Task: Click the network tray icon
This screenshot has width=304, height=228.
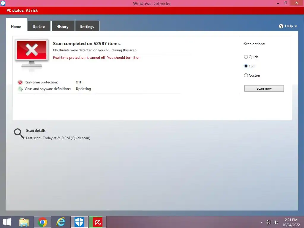Action: point(269,222)
